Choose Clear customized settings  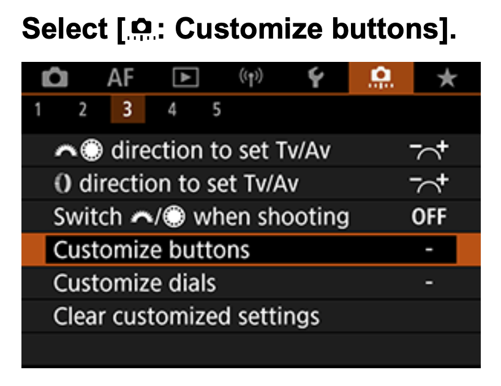pyautogui.click(x=251, y=316)
